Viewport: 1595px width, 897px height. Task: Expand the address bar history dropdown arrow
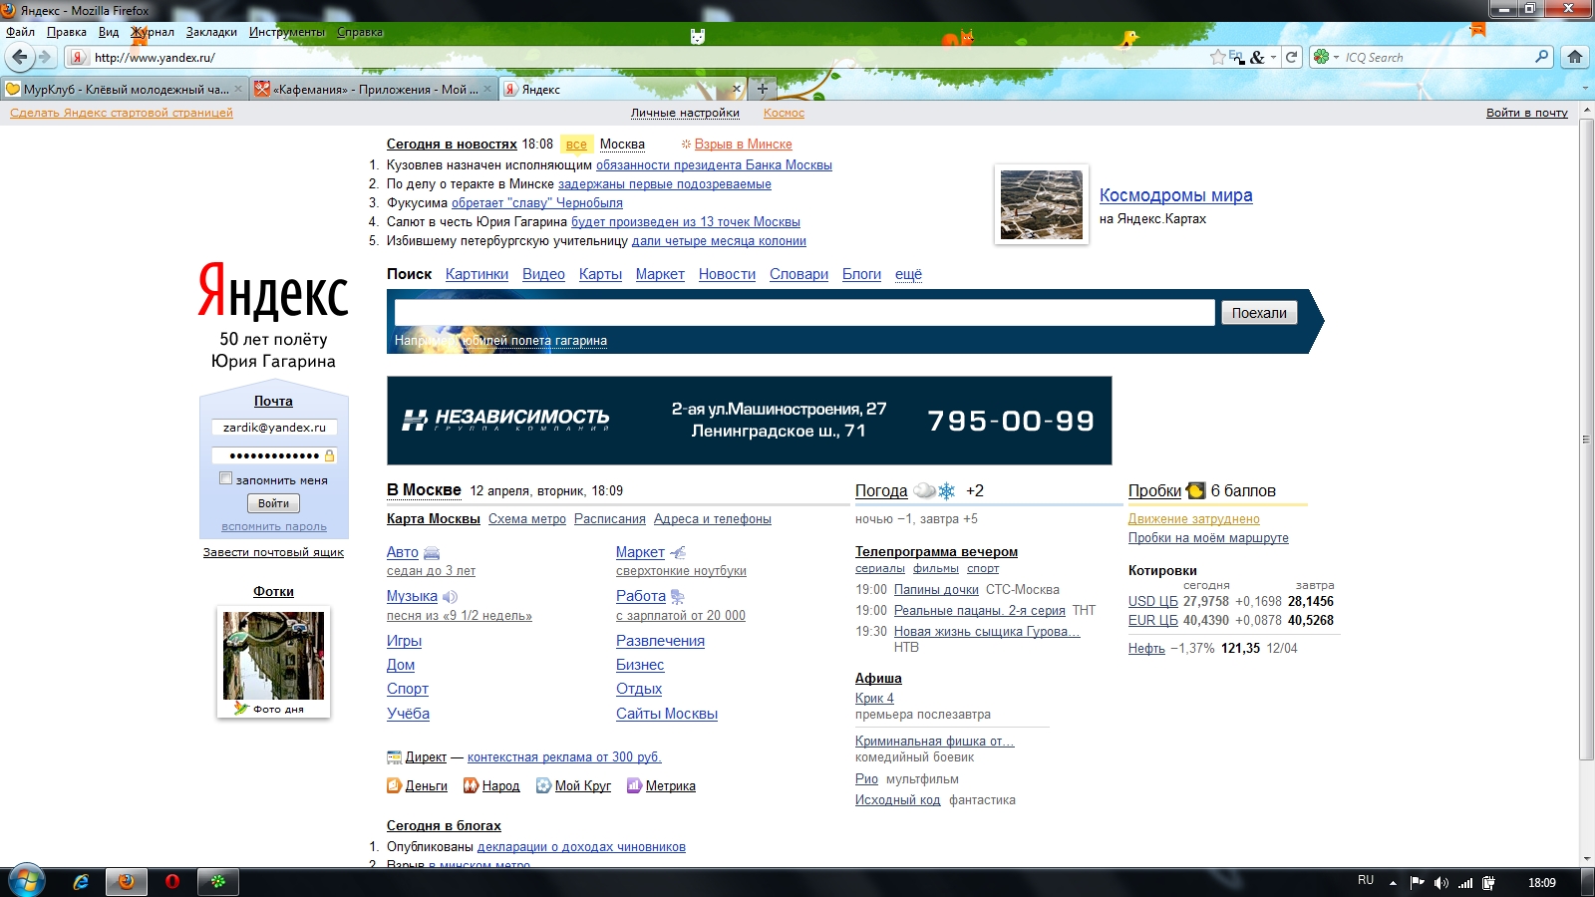[x=1273, y=57]
